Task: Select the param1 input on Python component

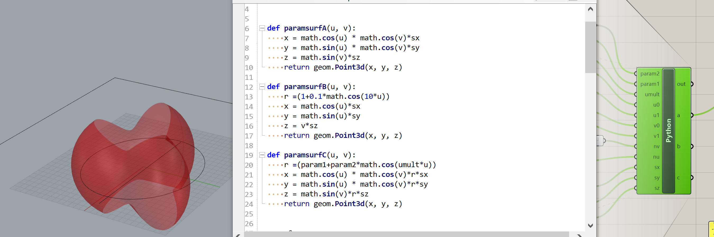Action: [649, 84]
